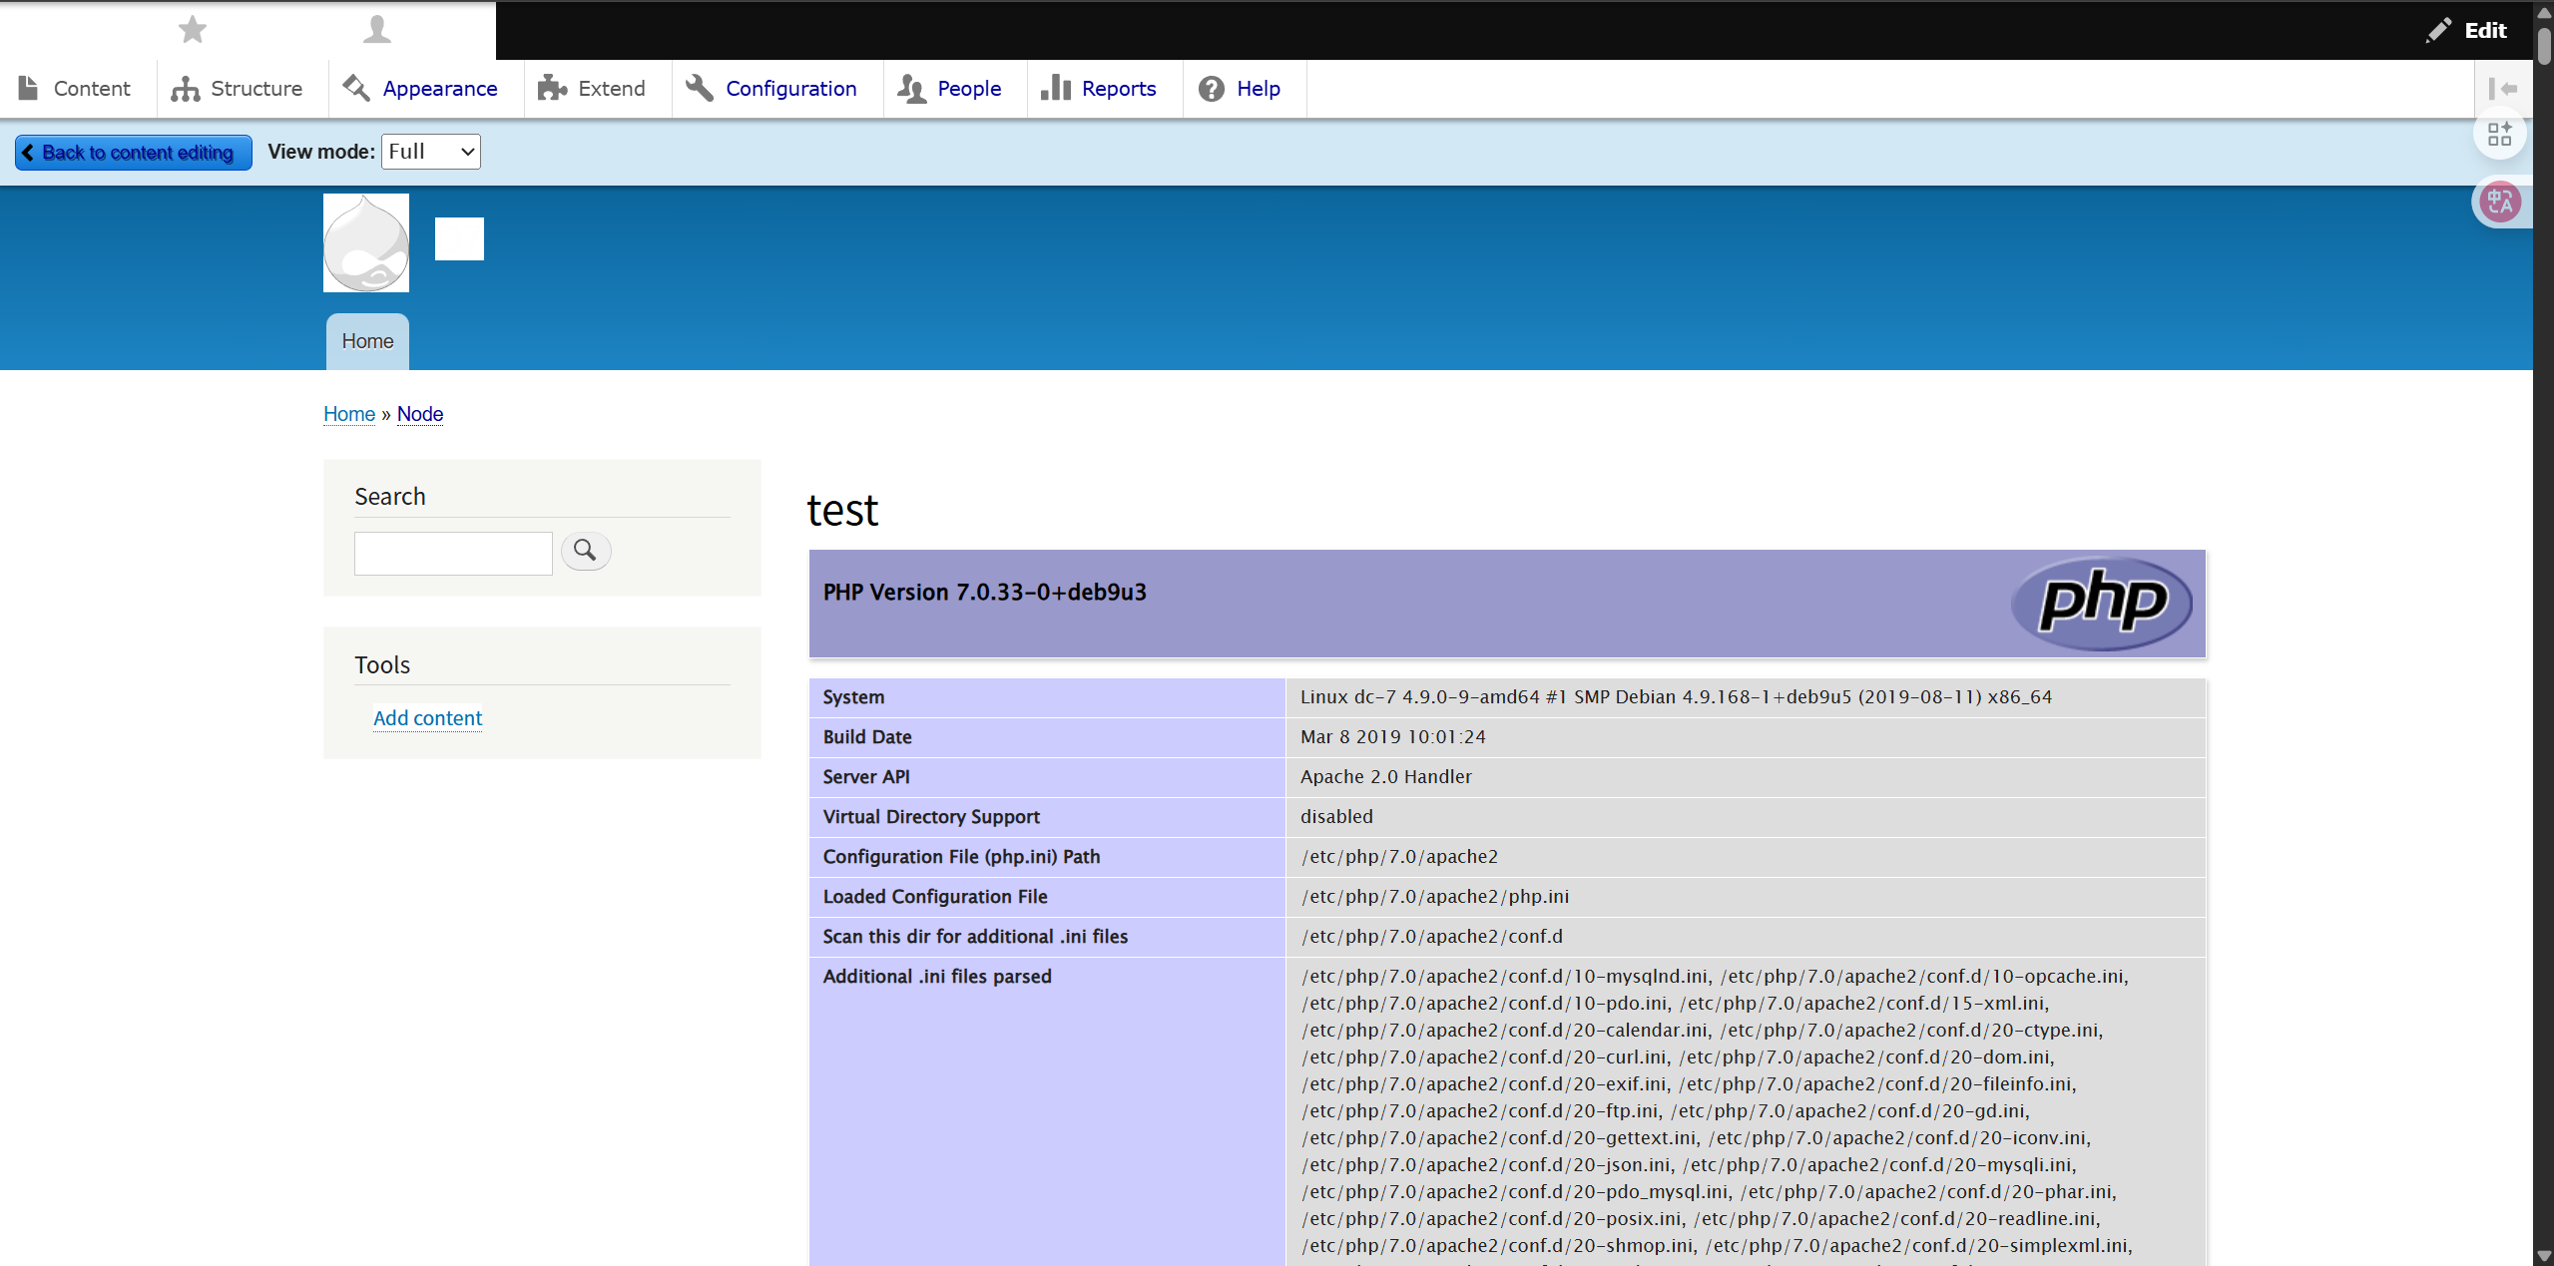Click the star shortcuts icon
This screenshot has height=1266, width=2554.
[192, 30]
